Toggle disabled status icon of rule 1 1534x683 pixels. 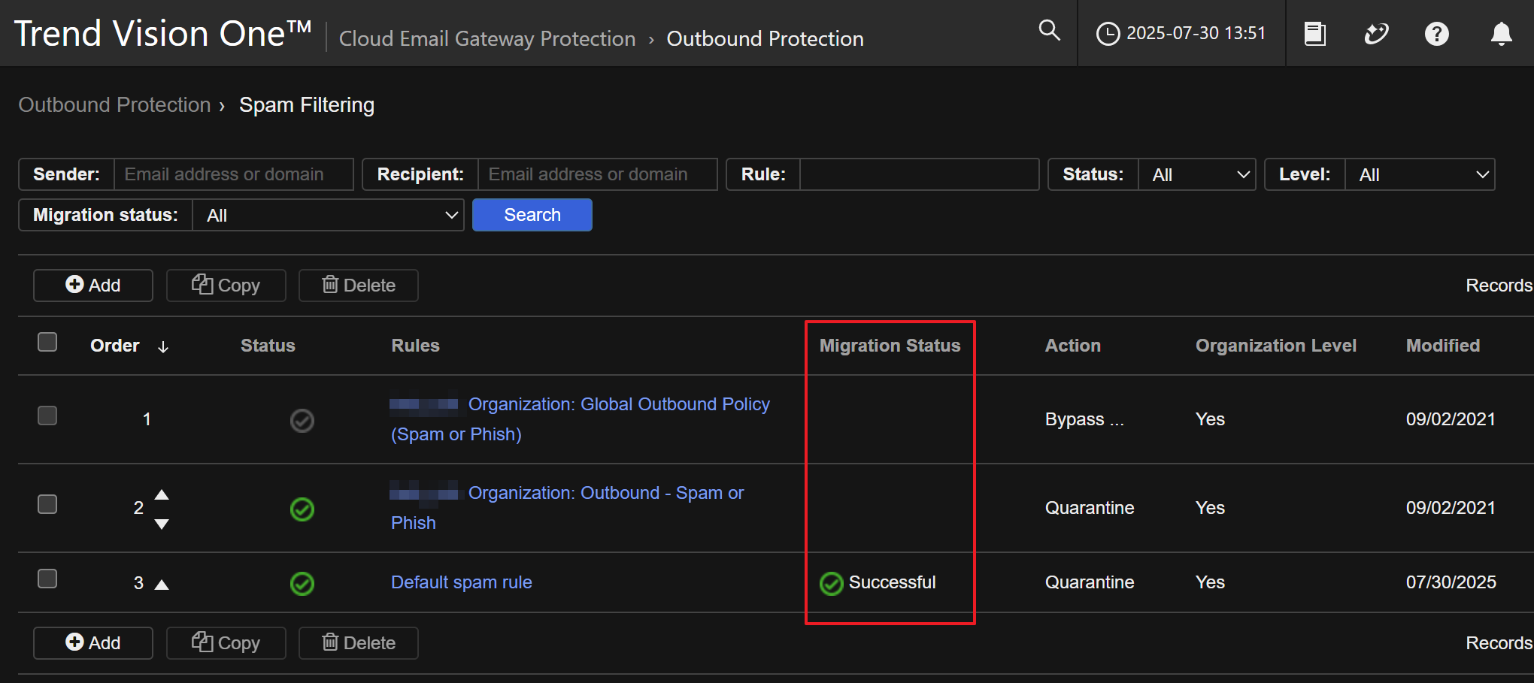tap(302, 420)
